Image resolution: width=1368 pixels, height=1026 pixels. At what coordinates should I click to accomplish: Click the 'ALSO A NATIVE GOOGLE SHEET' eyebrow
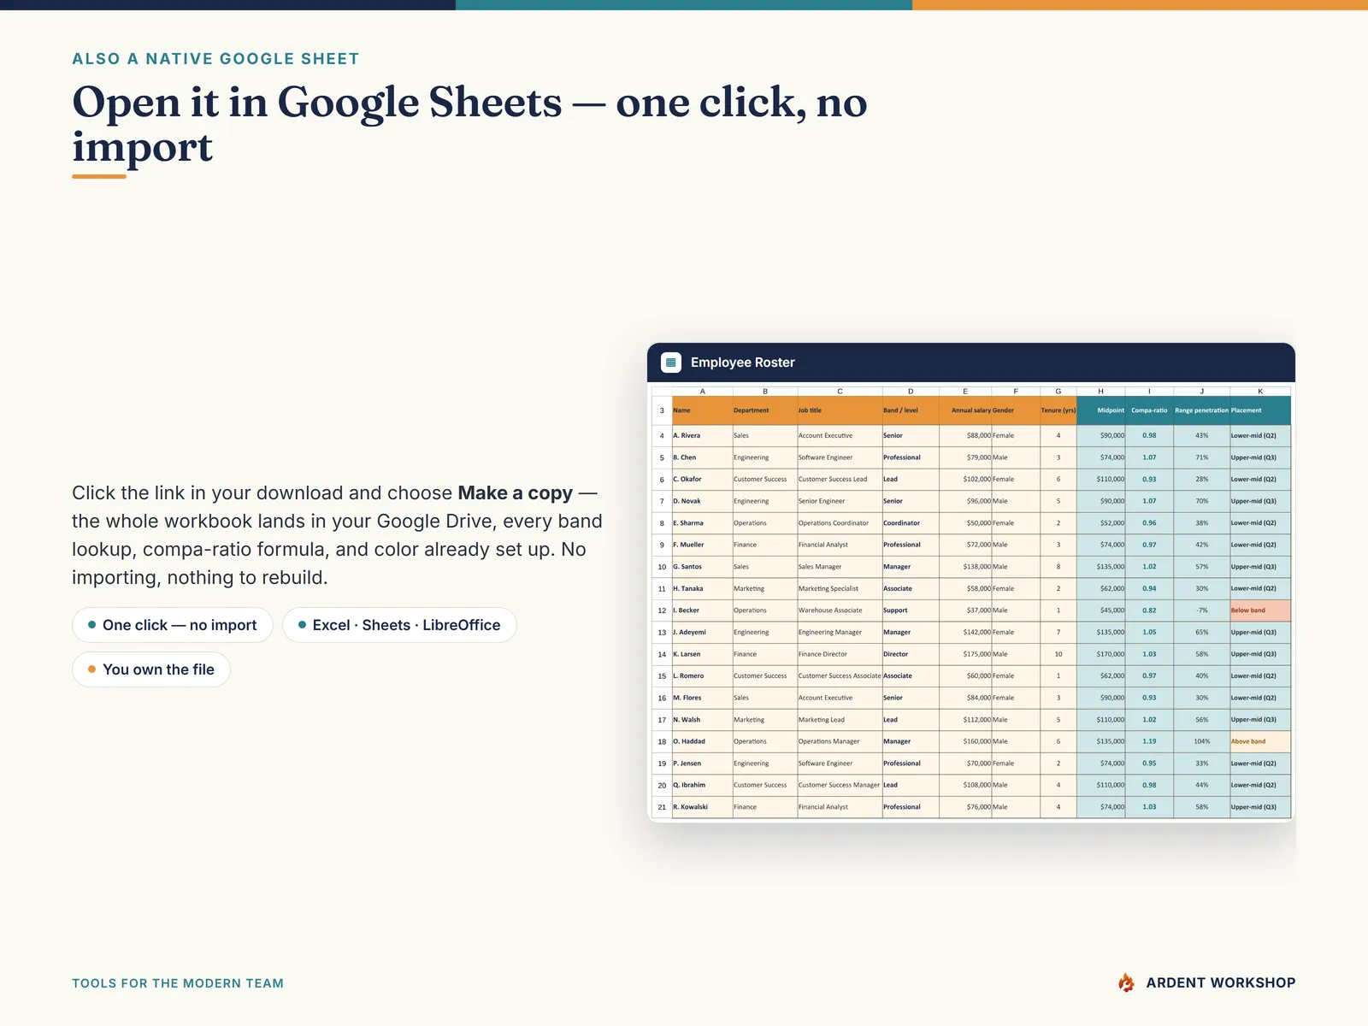click(x=215, y=59)
